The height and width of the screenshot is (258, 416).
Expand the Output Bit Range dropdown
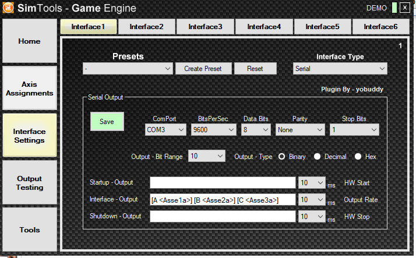pos(207,156)
